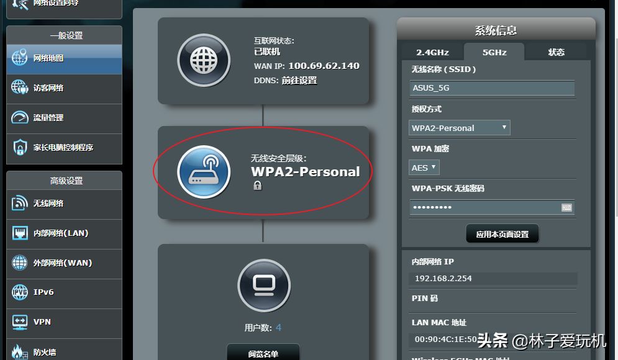The width and height of the screenshot is (618, 360).
Task: Select the 流量管理 traffic manager icon
Action: (19, 117)
